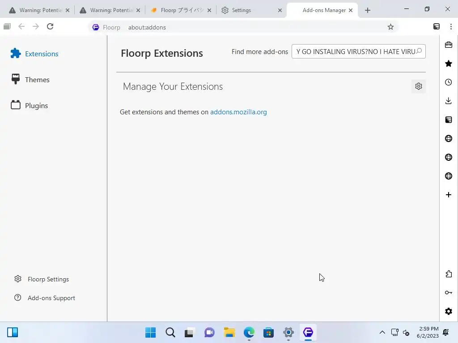
Task: Open Windows Start menu
Action: 150,332
